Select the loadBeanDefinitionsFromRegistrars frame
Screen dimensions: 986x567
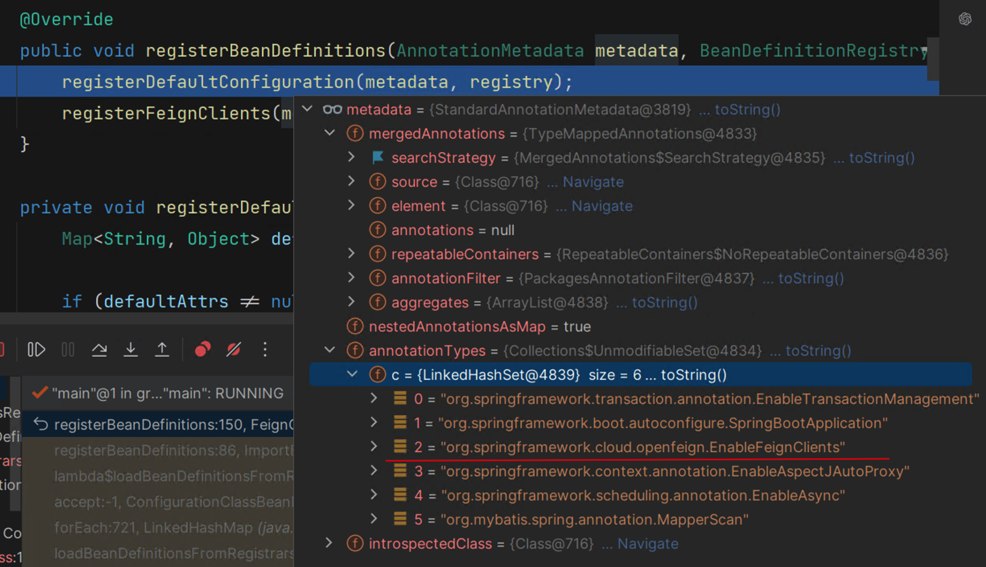pyautogui.click(x=158, y=553)
